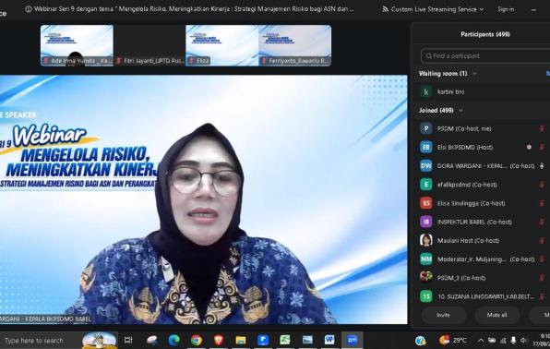Collapse the Waiting room (1) section
This screenshot has height=349, width=550.
coord(474,74)
